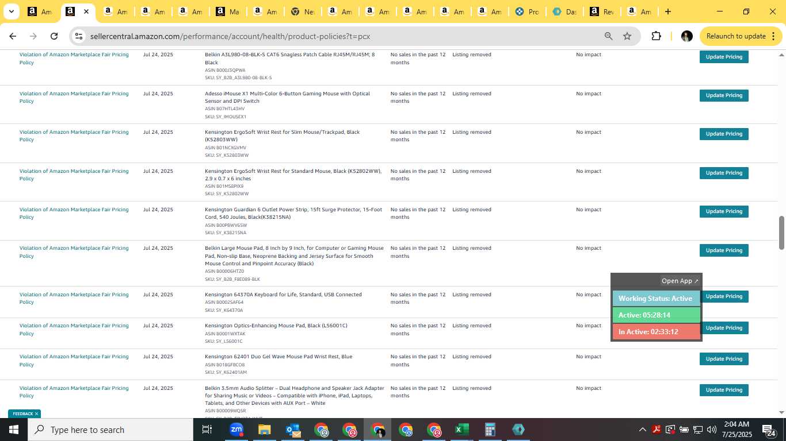Open Zoom from the taskbar
This screenshot has height=441, width=786.
tap(236, 430)
